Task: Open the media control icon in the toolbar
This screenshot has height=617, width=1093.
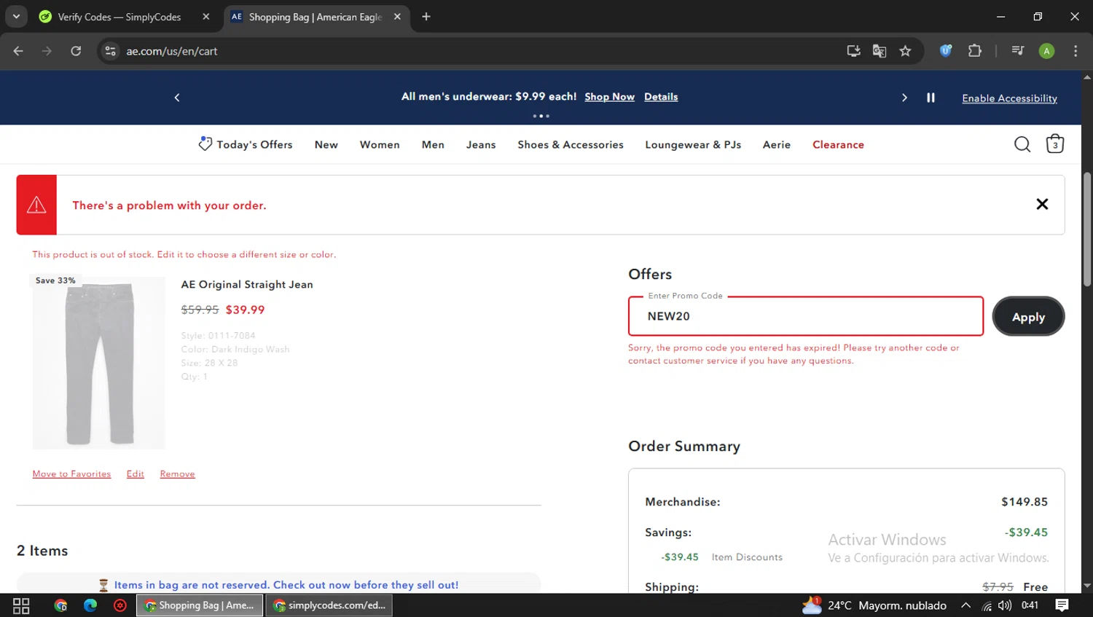Action: click(x=1018, y=51)
